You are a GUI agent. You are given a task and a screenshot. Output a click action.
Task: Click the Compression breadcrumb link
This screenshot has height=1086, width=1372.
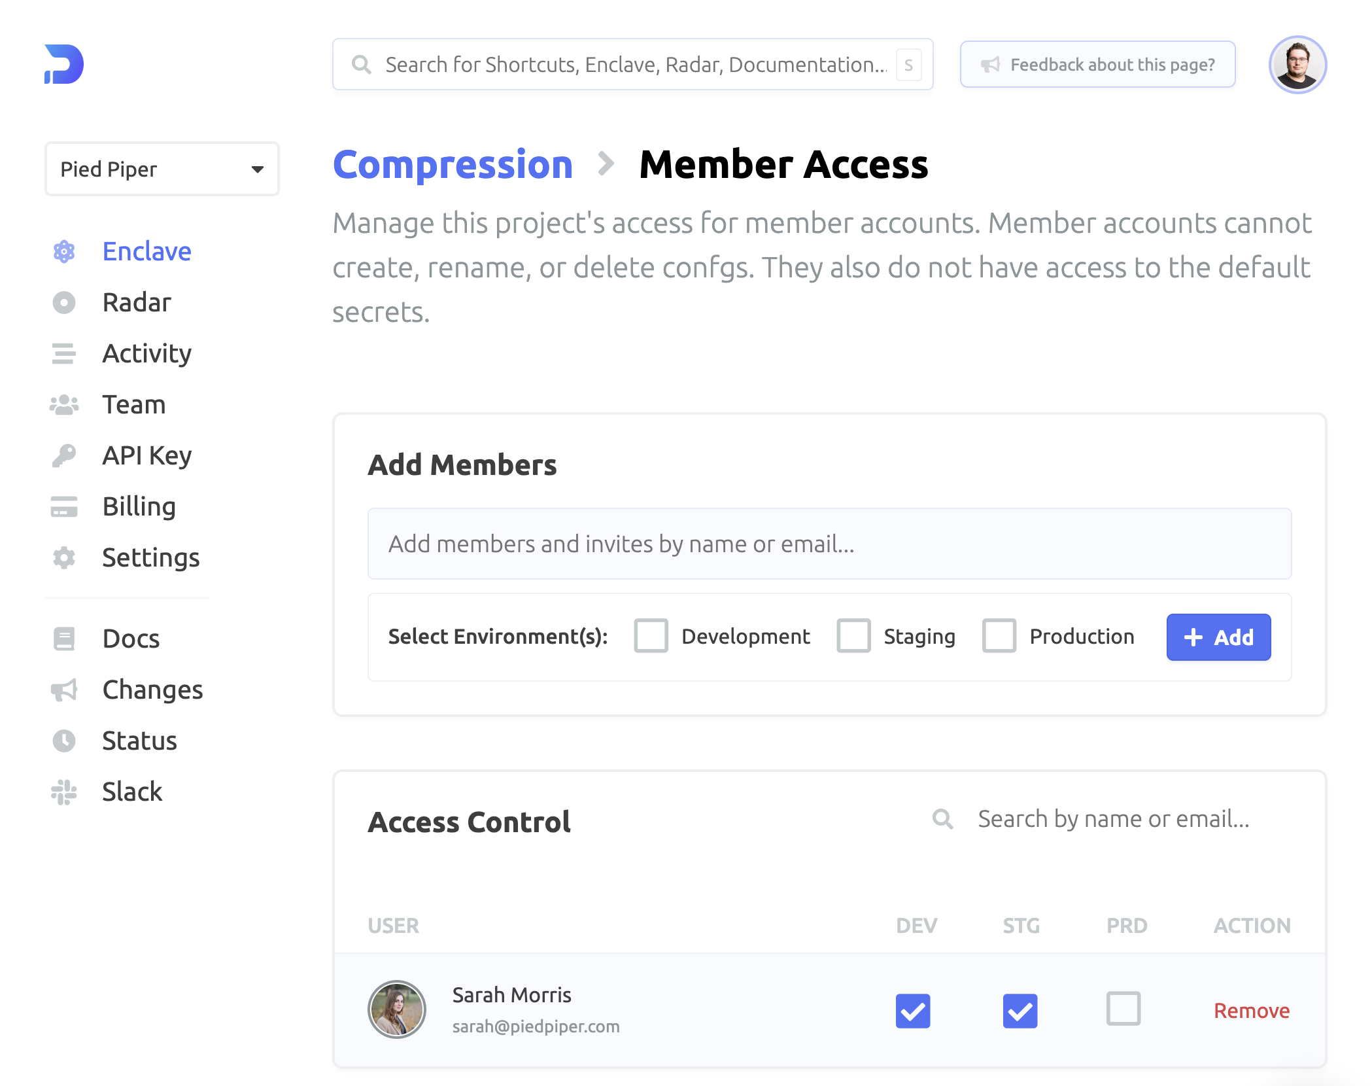[453, 164]
